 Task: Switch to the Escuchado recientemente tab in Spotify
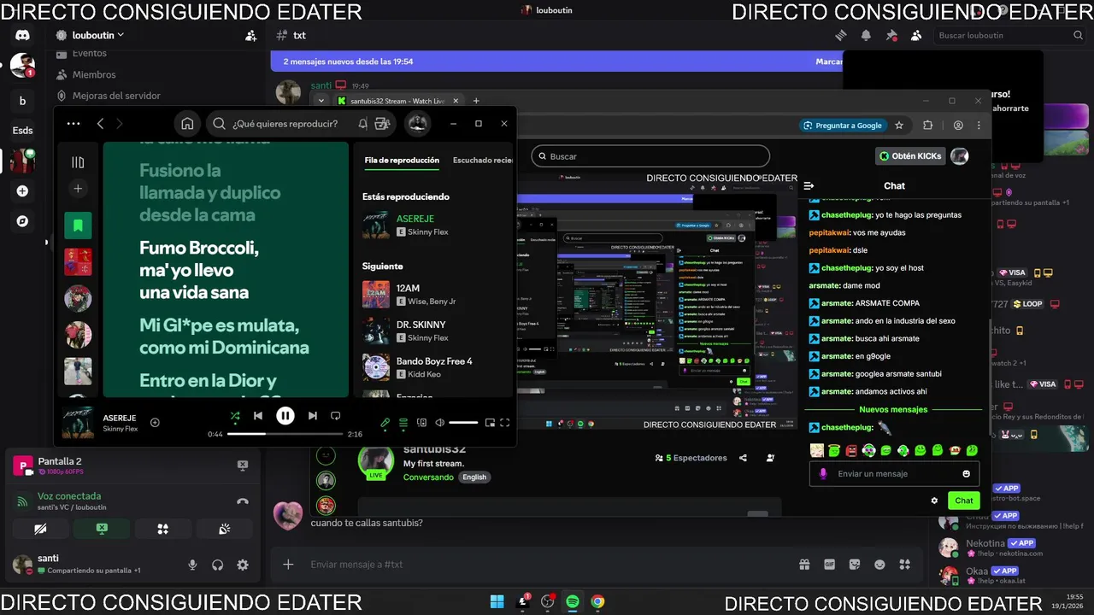[x=483, y=160]
